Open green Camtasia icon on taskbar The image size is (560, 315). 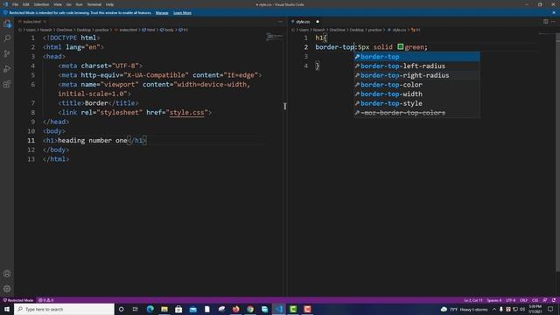point(293,309)
